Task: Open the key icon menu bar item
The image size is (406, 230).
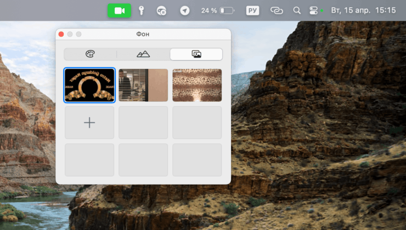Action: point(141,10)
